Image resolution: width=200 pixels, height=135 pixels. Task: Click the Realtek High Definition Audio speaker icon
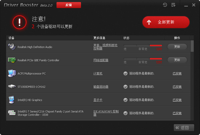[x=12, y=47]
